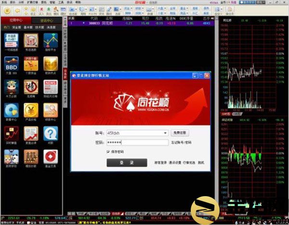This screenshot has width=289, height=225.
Task: Expand the 自选股 toolbar dropdown arrow
Action: [76, 9]
